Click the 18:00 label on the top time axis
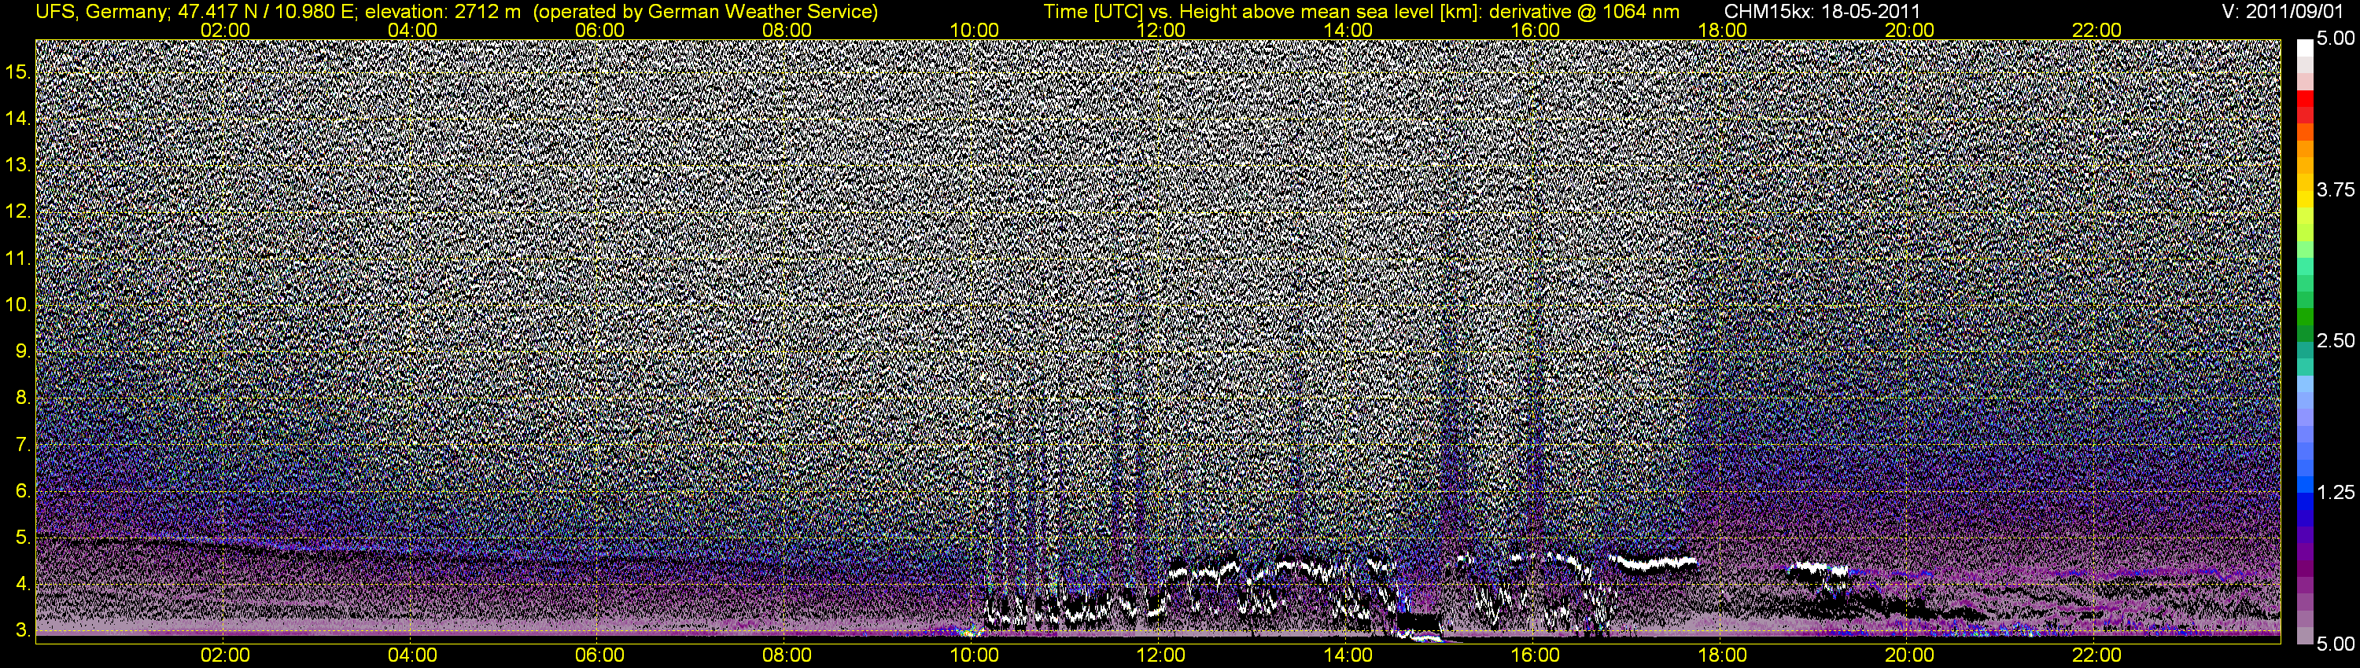Image resolution: width=2360 pixels, height=668 pixels. click(x=1722, y=30)
